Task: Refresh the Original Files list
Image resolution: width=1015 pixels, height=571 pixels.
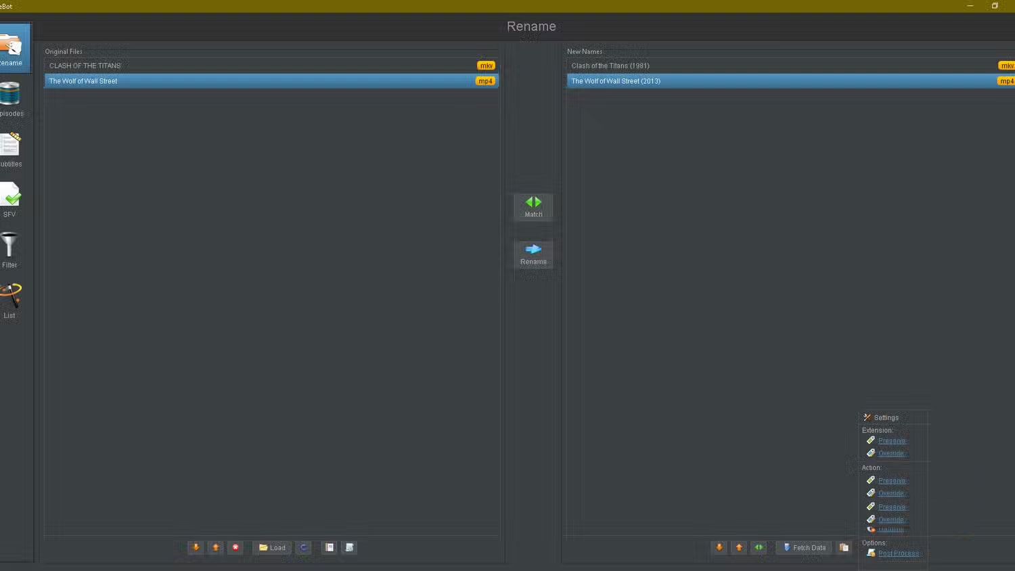Action: (303, 547)
